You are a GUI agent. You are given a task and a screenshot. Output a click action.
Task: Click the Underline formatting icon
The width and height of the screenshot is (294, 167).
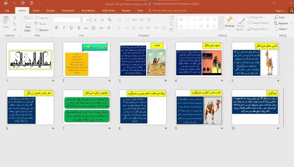[71, 28]
